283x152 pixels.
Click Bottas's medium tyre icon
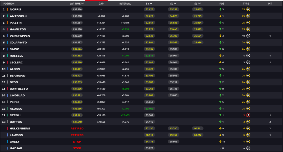tap(248, 122)
